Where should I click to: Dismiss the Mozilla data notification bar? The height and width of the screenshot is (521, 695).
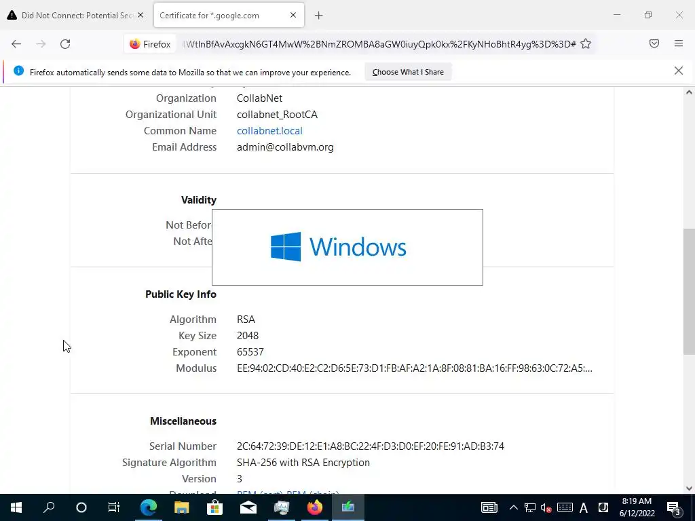pos(679,71)
